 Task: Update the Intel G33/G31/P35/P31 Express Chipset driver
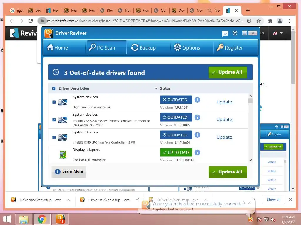pos(224,120)
